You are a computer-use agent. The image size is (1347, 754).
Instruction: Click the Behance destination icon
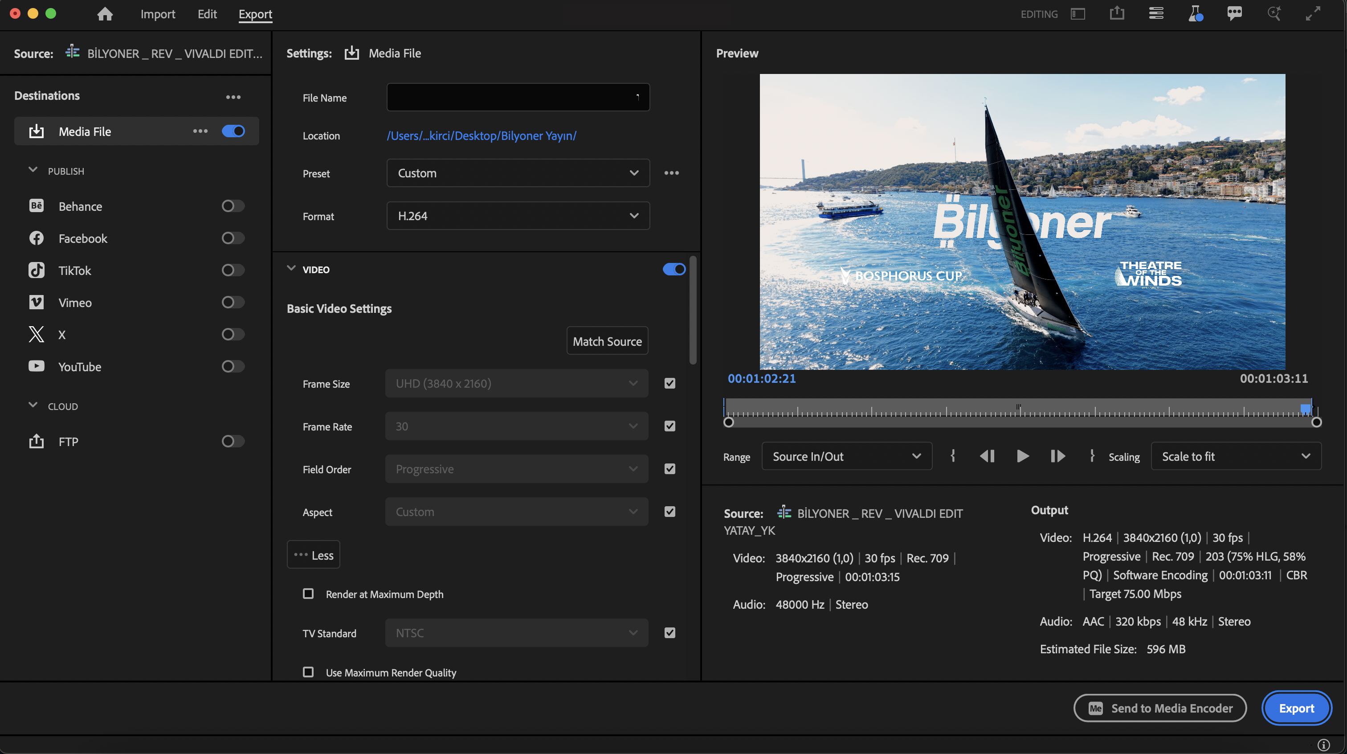(36, 205)
